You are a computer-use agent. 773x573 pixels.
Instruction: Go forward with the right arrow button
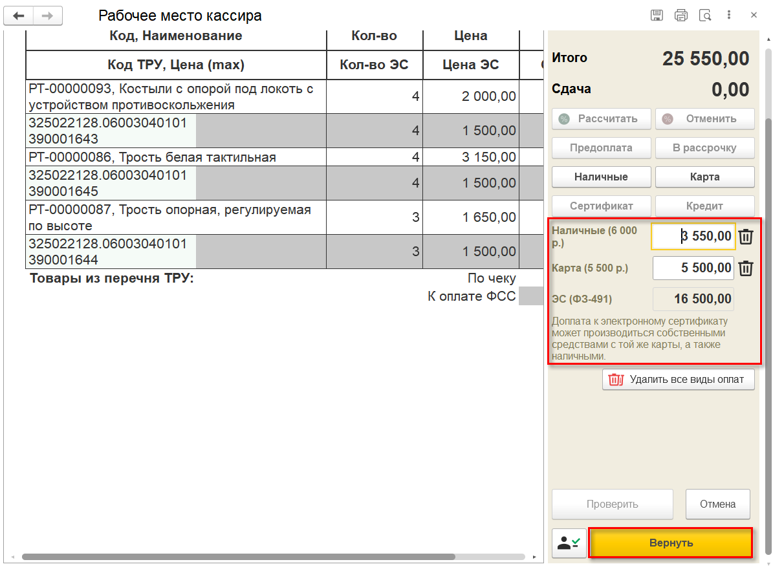(x=47, y=16)
